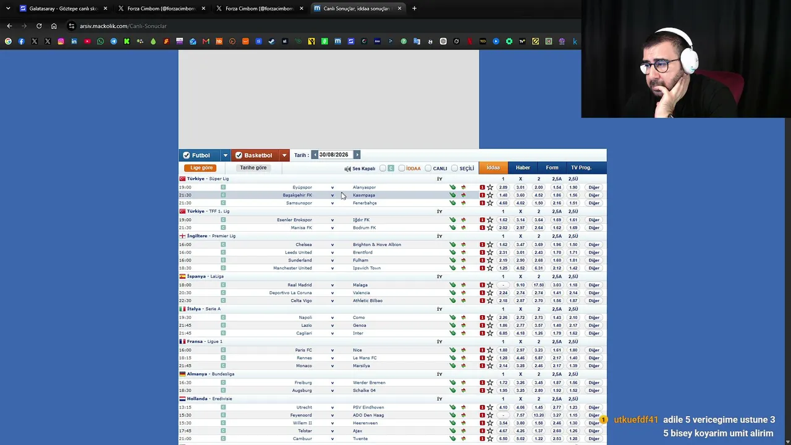Open green pitch icon for Manchester United match
791x445 pixels.
[x=452, y=268]
